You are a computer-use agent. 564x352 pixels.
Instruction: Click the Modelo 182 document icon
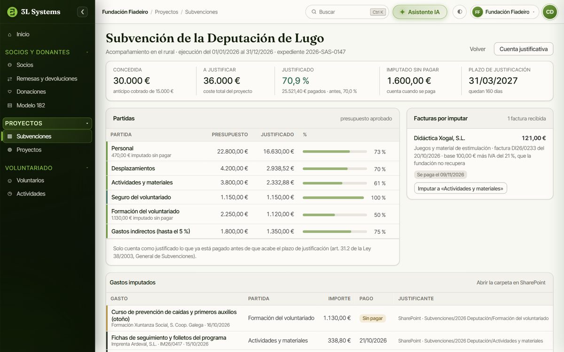tap(10, 106)
